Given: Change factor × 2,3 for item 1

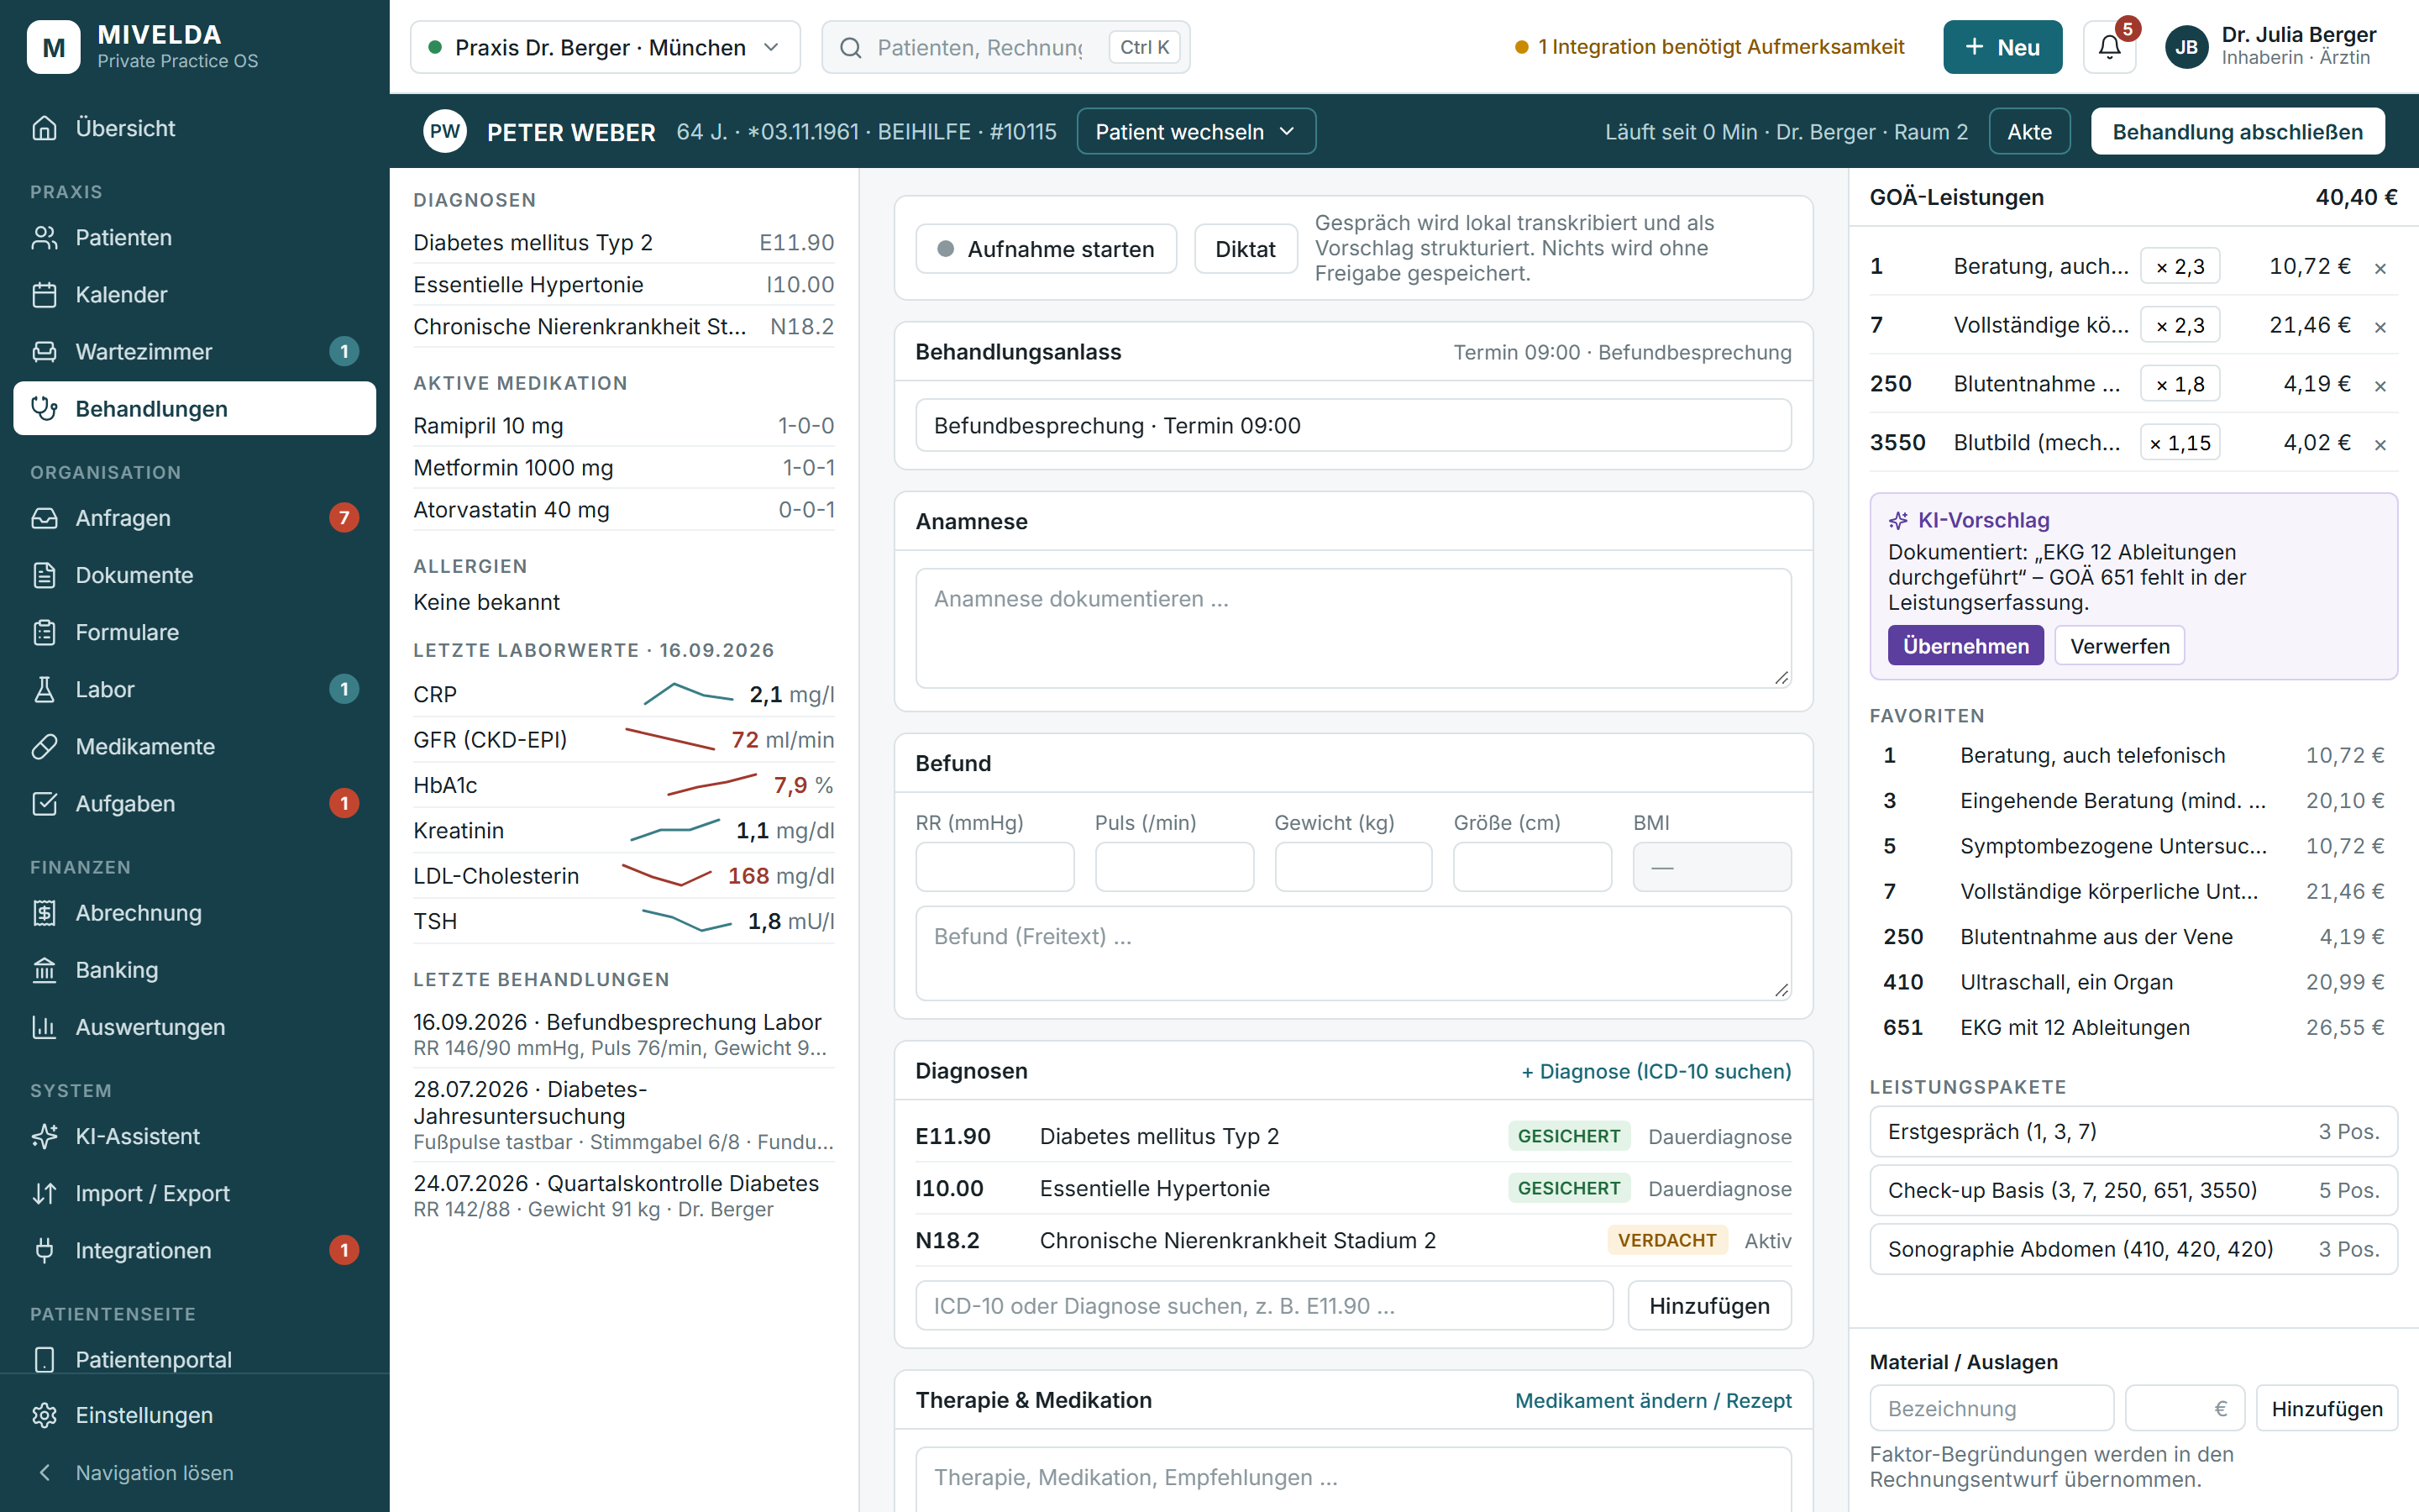Looking at the screenshot, I should (x=2179, y=266).
